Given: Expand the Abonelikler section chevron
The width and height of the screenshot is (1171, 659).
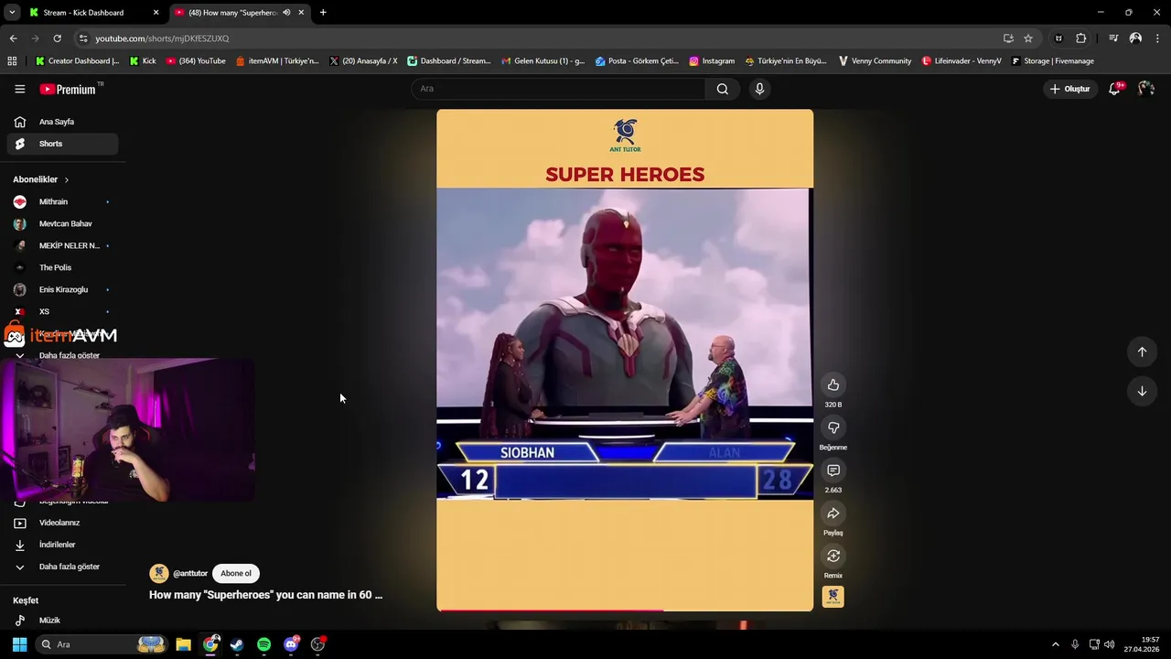Looking at the screenshot, I should 66,179.
